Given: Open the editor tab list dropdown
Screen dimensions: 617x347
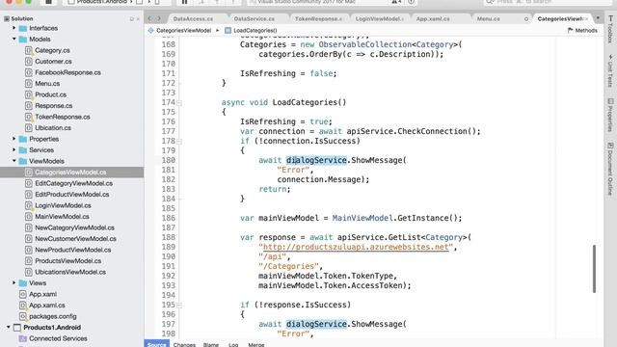Looking at the screenshot, I should [x=598, y=18].
